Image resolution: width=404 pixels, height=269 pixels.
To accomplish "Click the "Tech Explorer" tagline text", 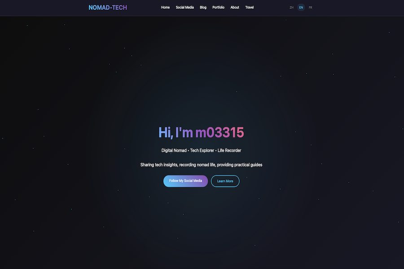I will (x=202, y=150).
